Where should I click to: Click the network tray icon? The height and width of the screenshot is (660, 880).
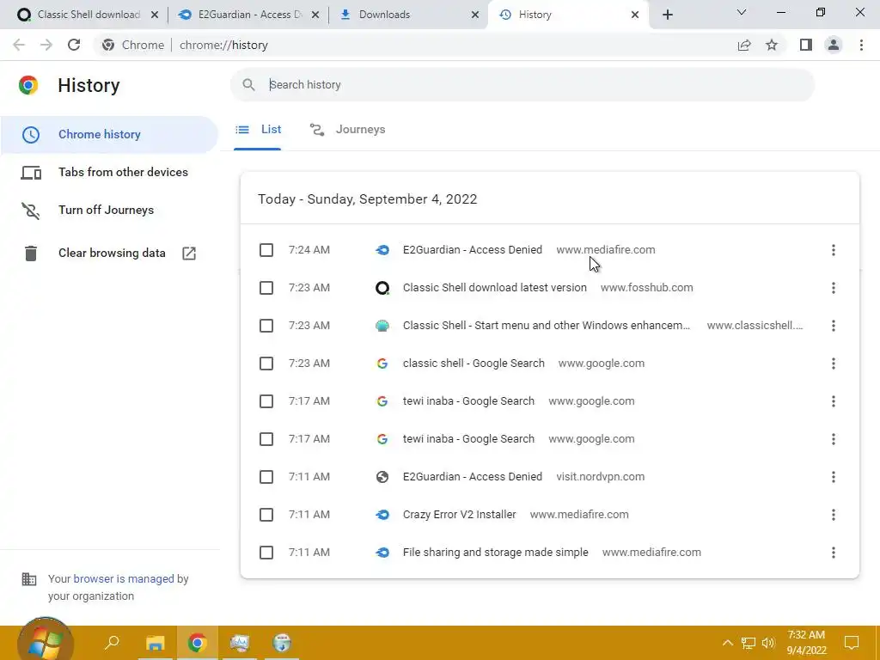[749, 643]
